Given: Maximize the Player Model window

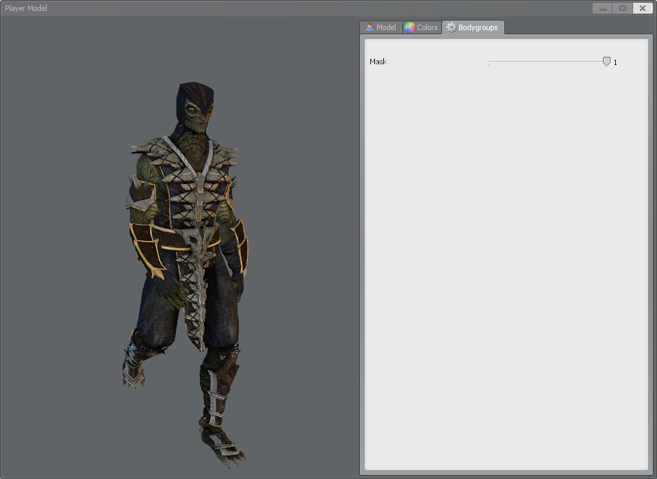Looking at the screenshot, I should (x=623, y=8).
